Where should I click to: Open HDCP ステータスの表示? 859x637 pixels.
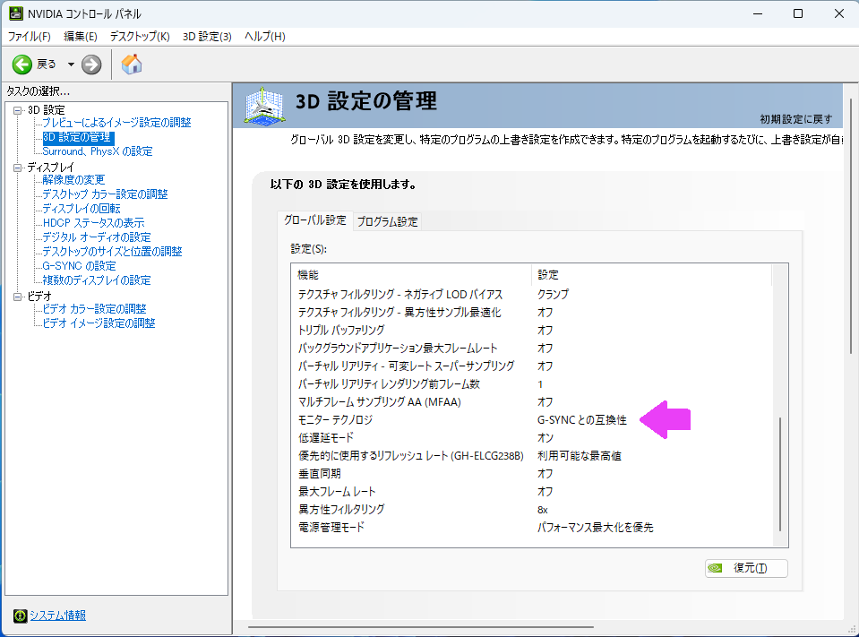pos(94,223)
